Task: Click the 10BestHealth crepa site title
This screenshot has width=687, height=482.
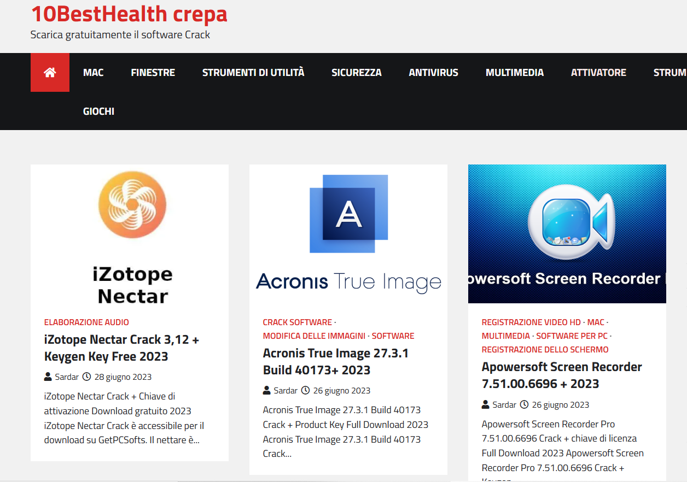Action: [129, 14]
